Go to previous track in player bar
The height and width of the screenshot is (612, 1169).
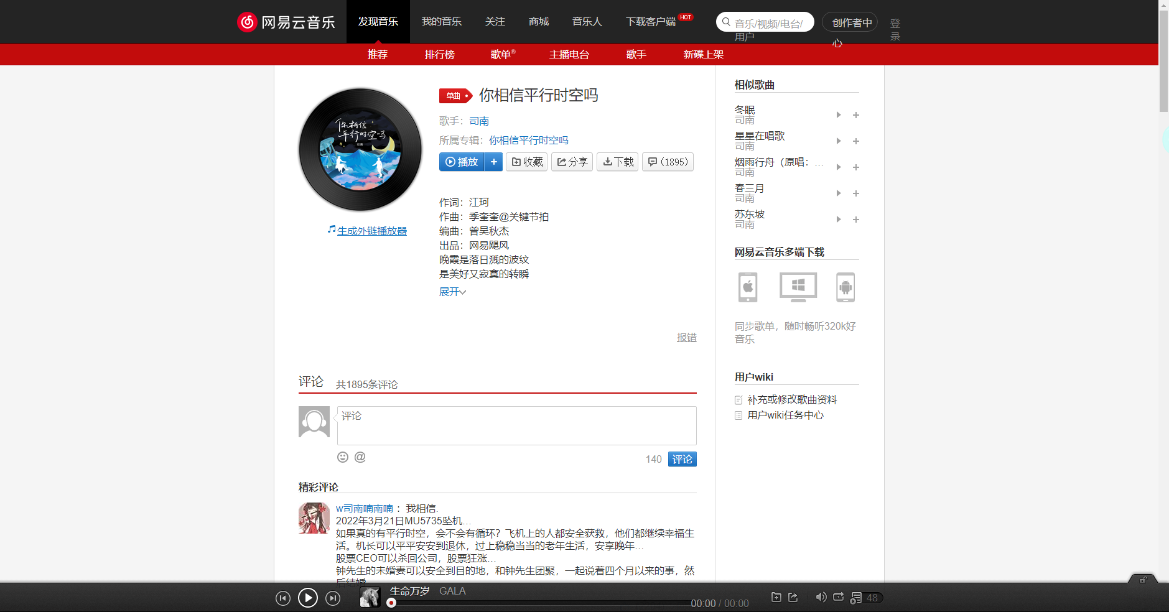pyautogui.click(x=282, y=598)
